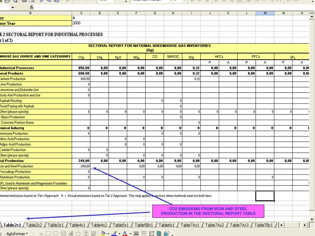The height and width of the screenshot is (236, 315).
Task: Select cell containing year 2000
Action: pyautogui.click(x=81, y=23)
